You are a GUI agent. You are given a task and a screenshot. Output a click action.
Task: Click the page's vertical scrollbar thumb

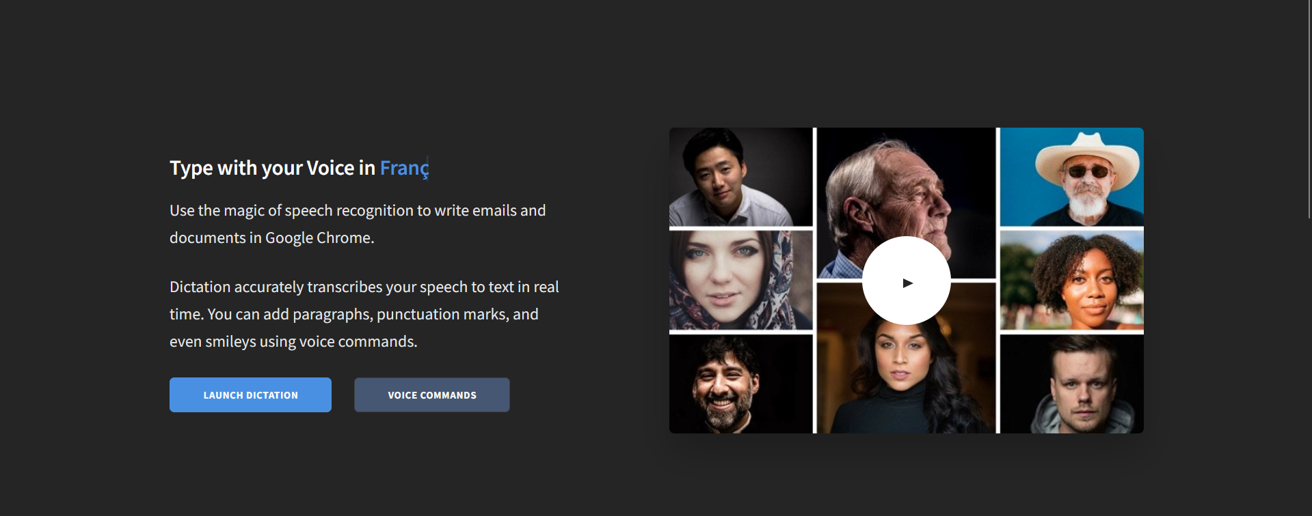(1309, 109)
